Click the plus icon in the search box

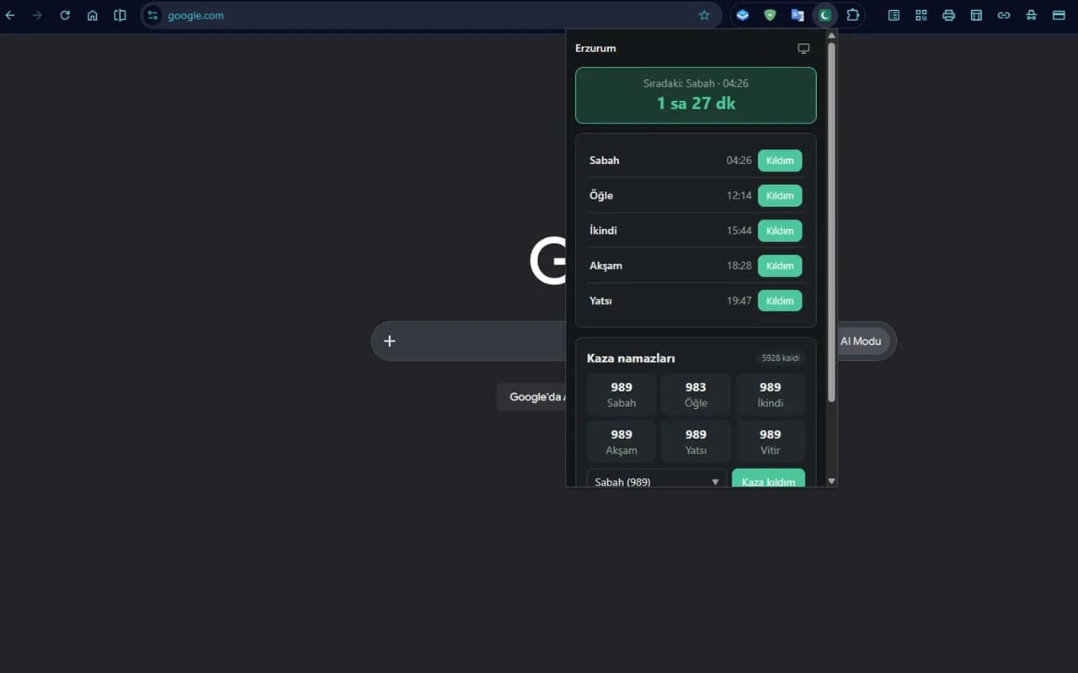click(389, 341)
